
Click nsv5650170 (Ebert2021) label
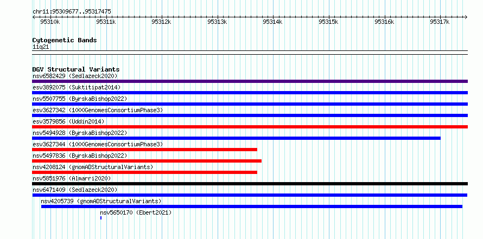[x=136, y=212]
